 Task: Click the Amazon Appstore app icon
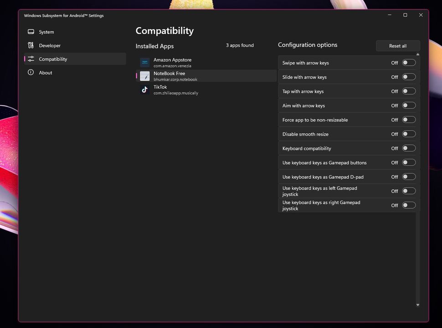pos(144,62)
